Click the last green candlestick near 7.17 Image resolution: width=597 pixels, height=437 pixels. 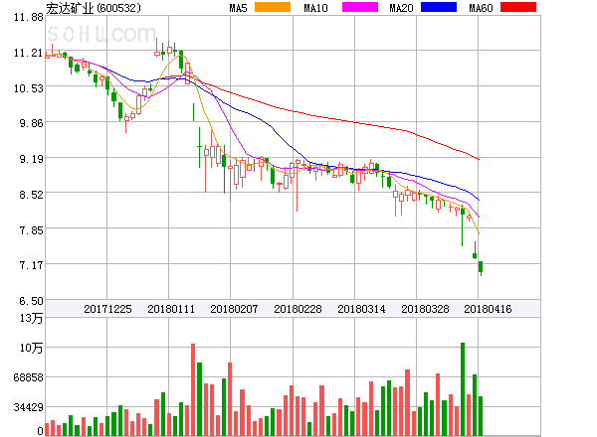coord(481,267)
